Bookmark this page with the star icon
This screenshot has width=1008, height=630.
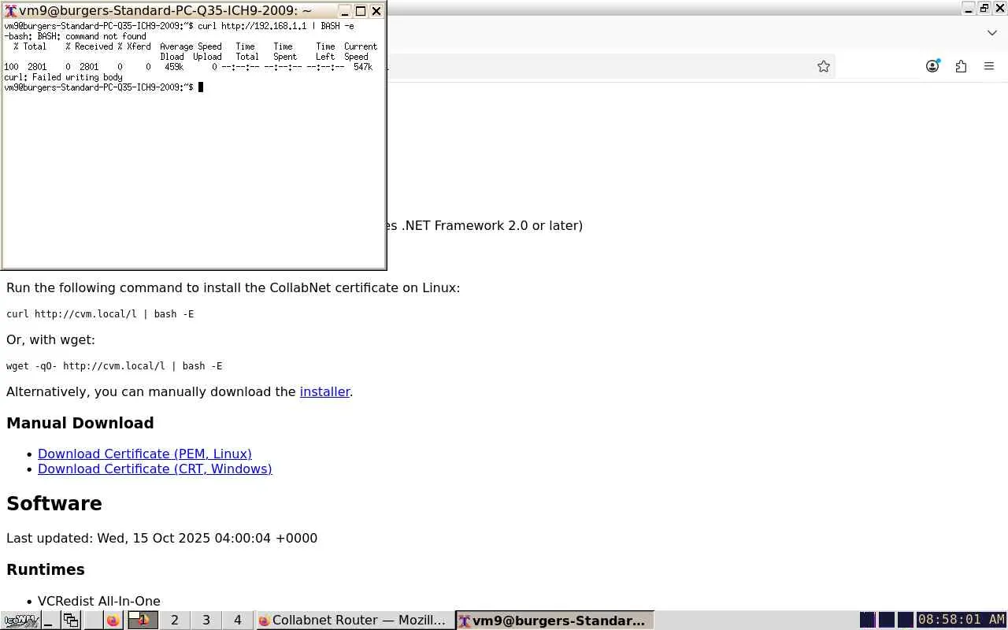click(x=824, y=67)
